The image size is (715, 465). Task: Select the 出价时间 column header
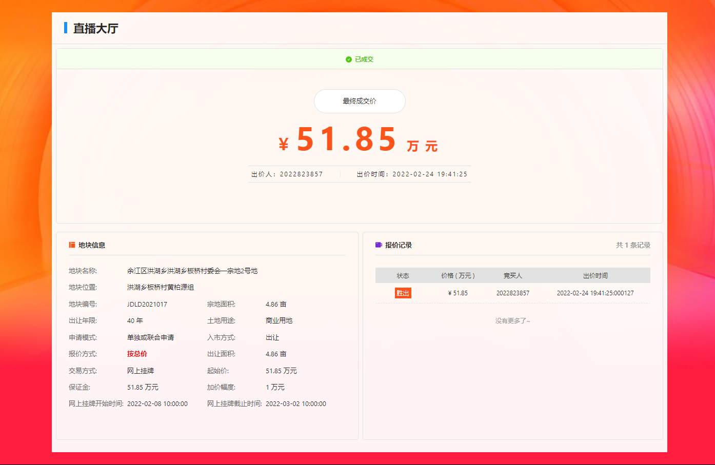pos(595,276)
